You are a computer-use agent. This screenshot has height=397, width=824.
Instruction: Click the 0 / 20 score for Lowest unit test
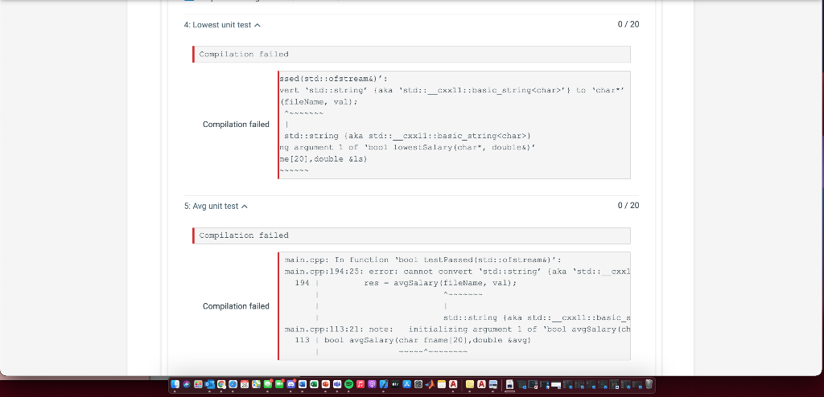(x=628, y=24)
